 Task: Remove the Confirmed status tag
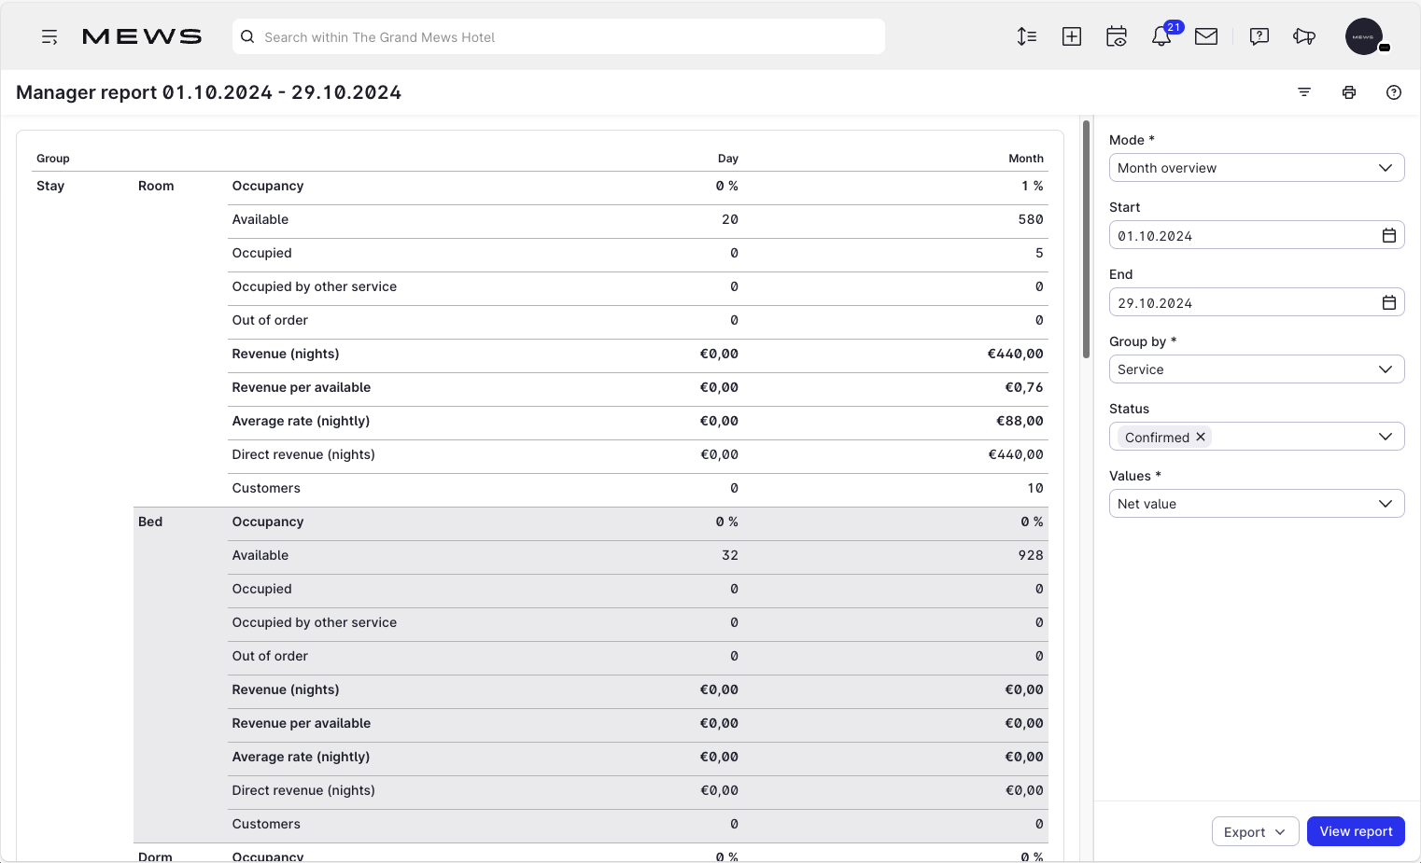pyautogui.click(x=1201, y=437)
